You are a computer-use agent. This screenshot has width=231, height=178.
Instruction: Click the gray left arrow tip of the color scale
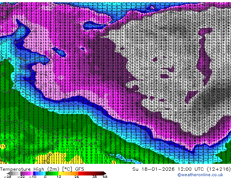tap(8, 173)
